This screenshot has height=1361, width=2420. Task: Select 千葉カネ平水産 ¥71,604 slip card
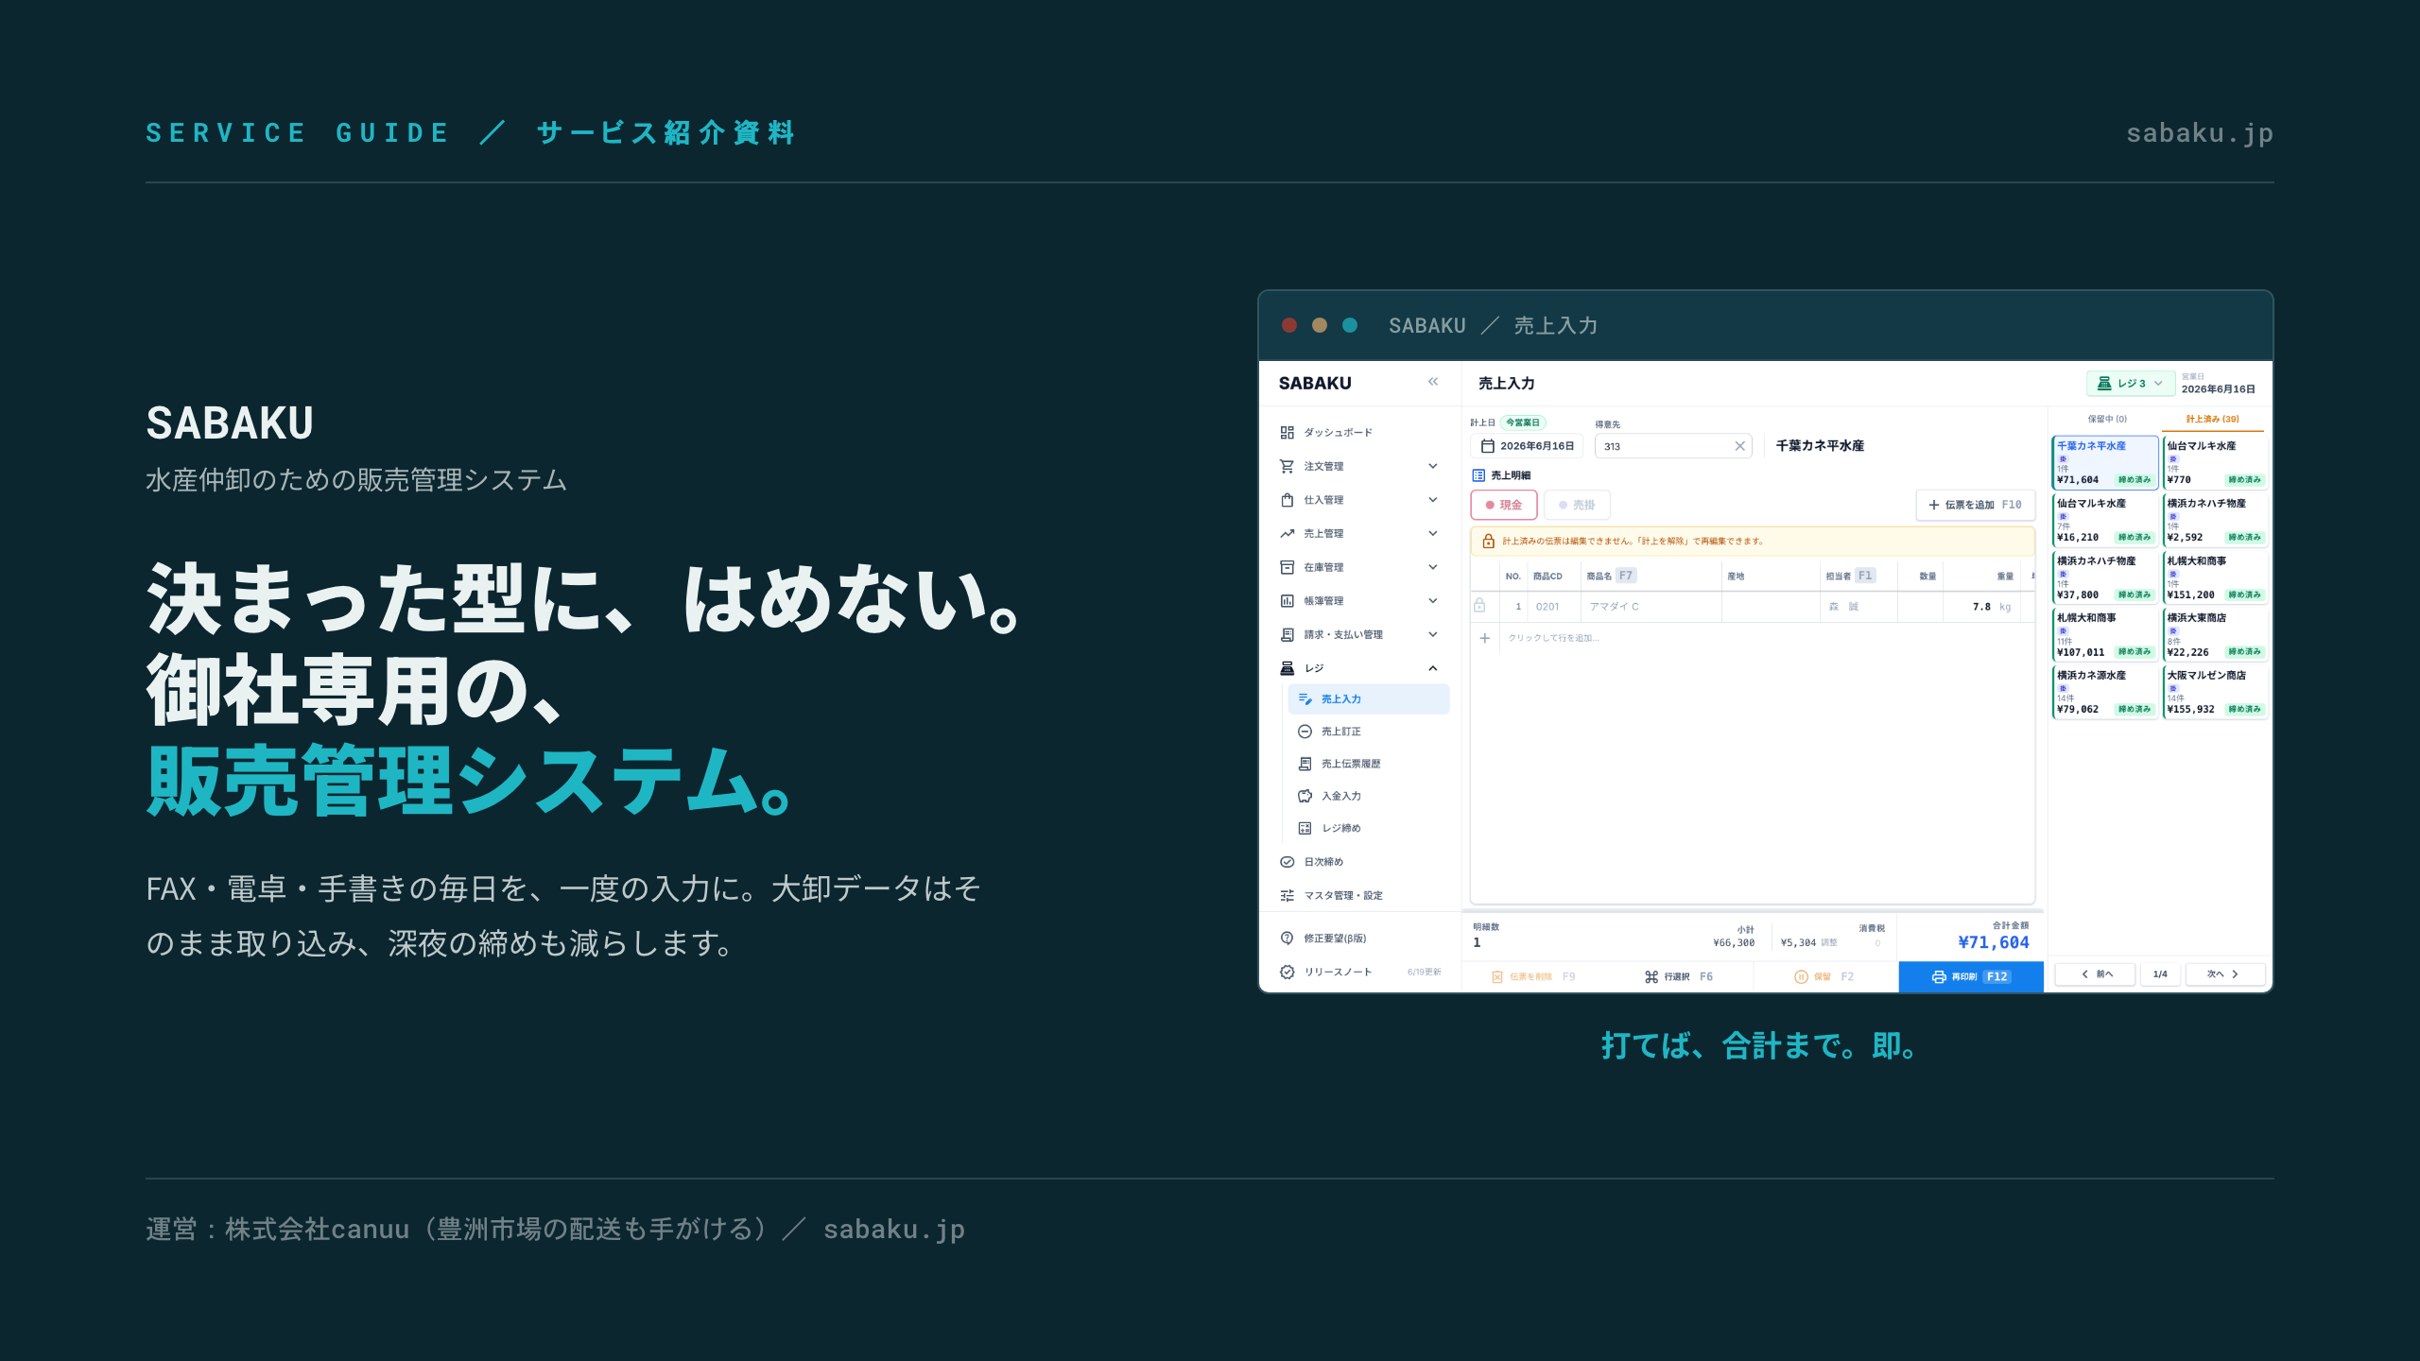[2105, 462]
